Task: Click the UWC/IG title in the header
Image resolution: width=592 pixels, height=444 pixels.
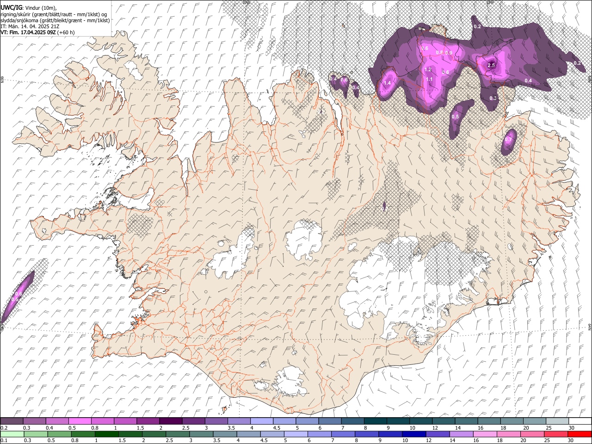Action: click(11, 8)
